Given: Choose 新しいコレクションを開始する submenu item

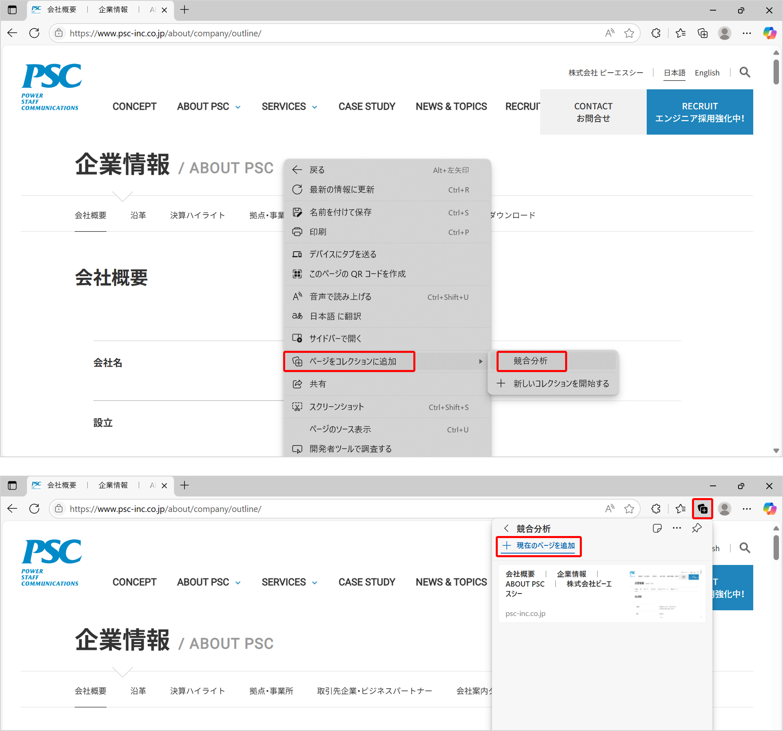Looking at the screenshot, I should [x=561, y=384].
